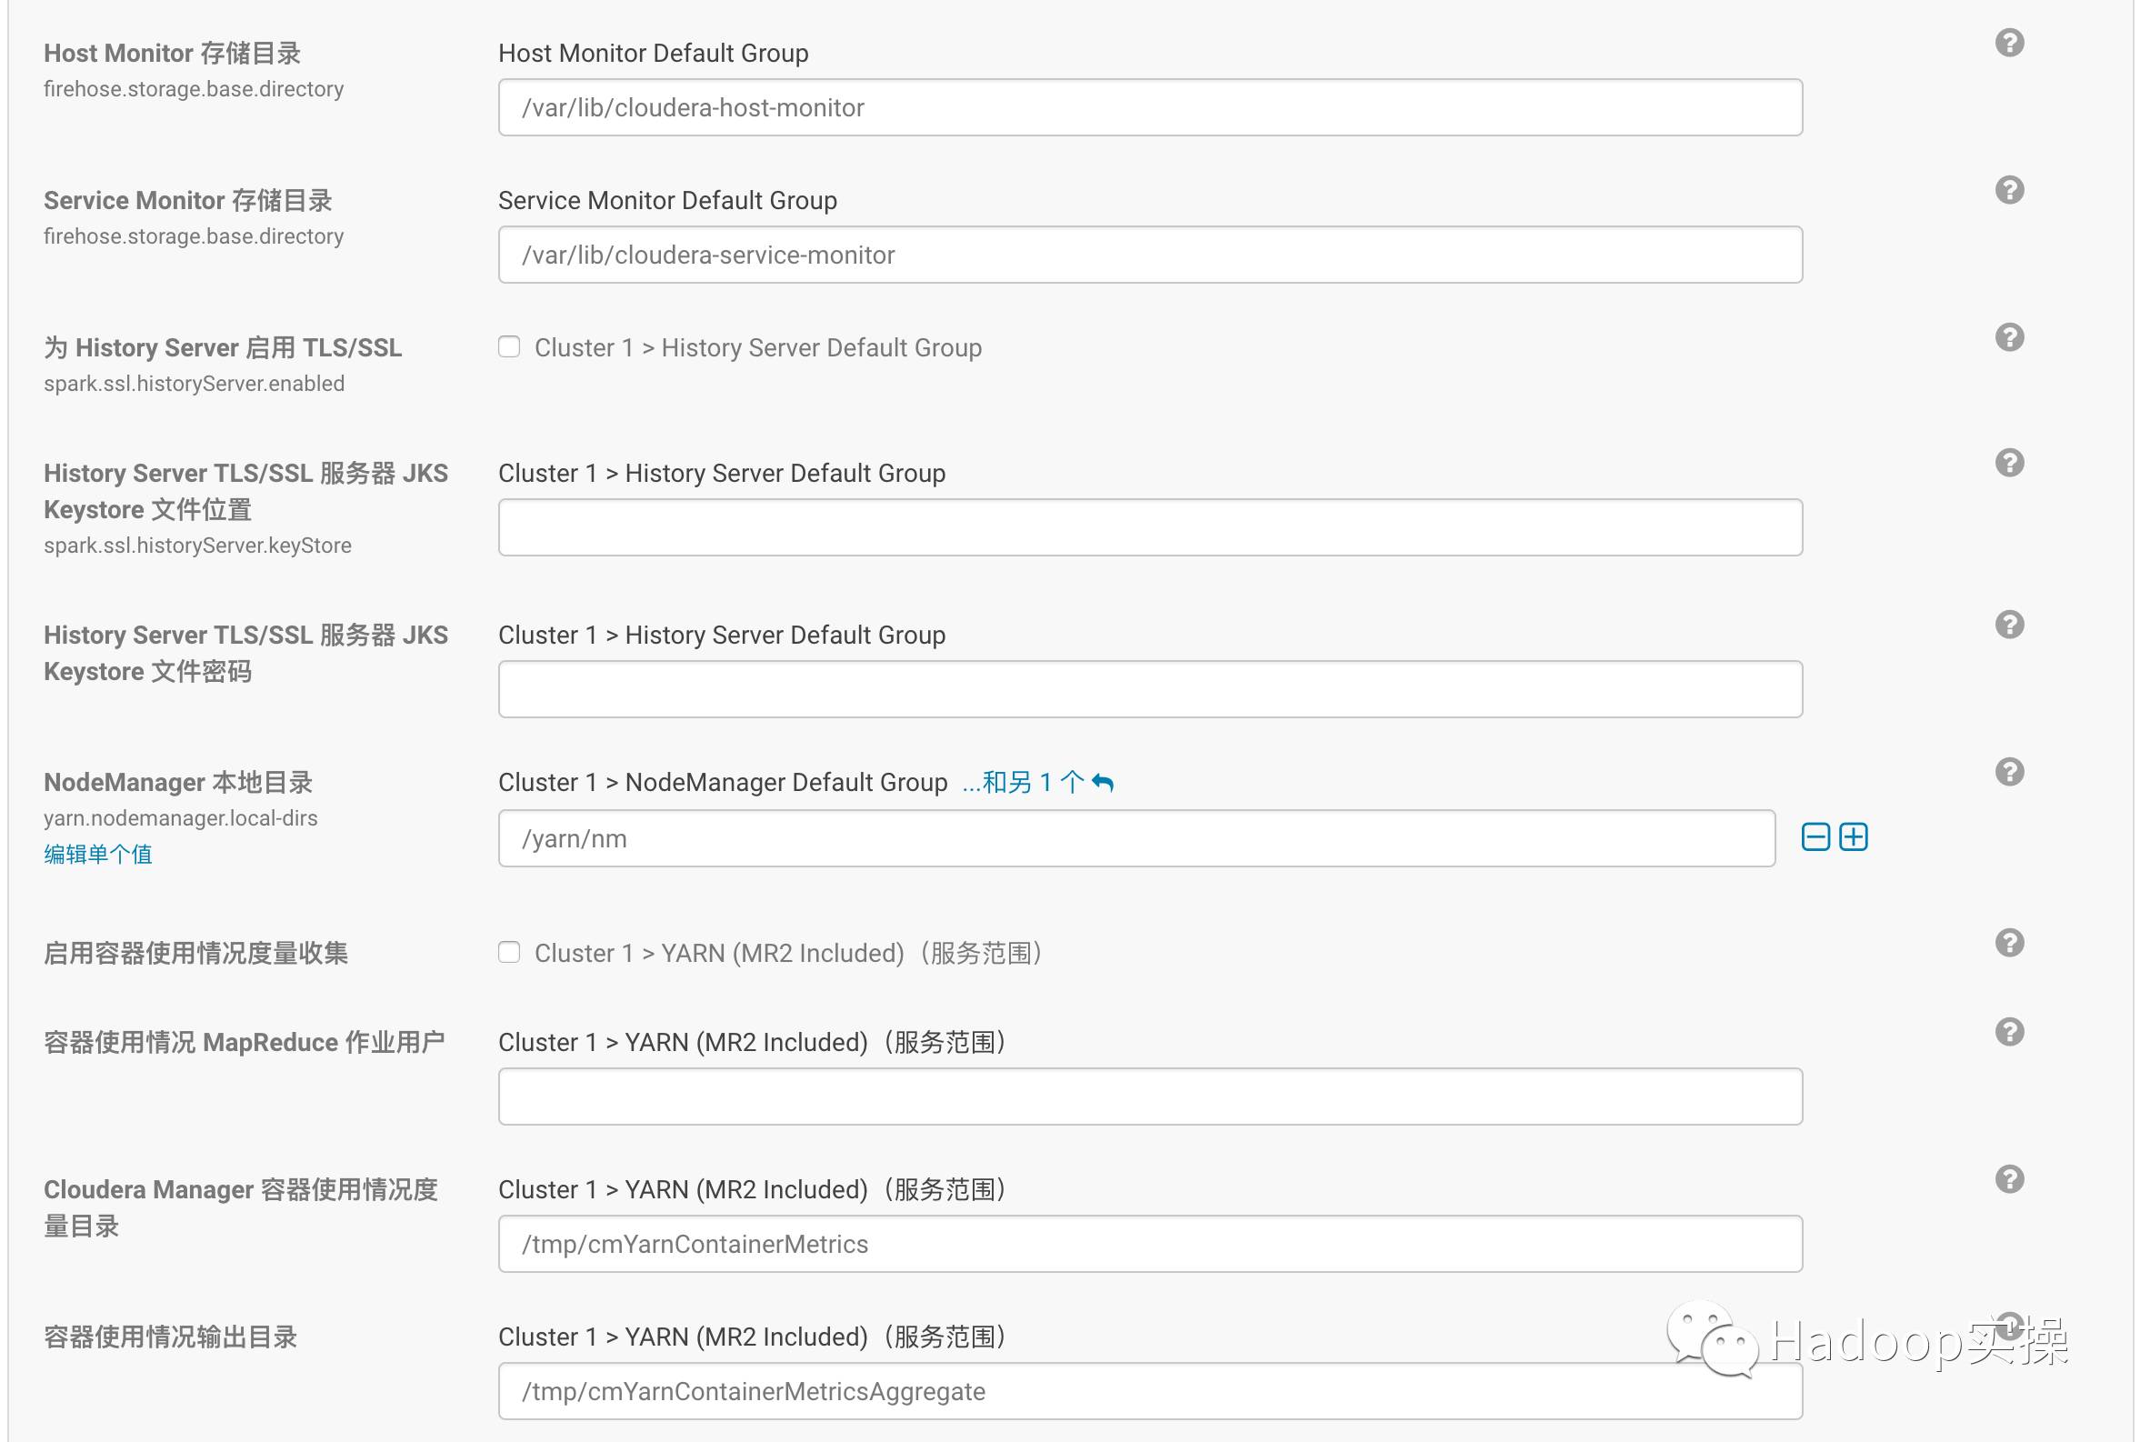Show help for MapReduce job user setting

2009,1032
